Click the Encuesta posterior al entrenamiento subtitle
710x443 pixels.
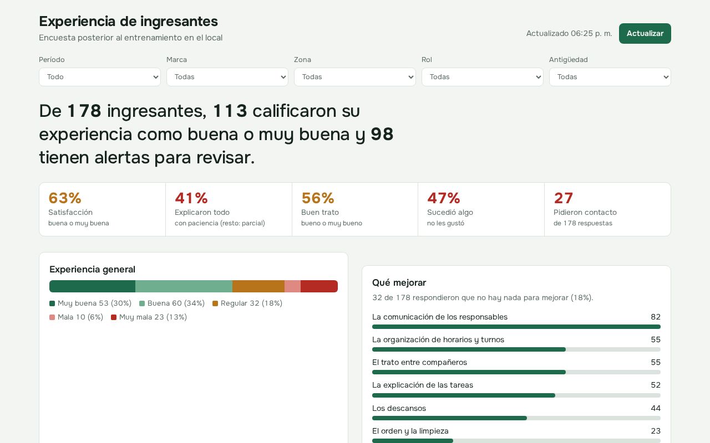tap(130, 38)
